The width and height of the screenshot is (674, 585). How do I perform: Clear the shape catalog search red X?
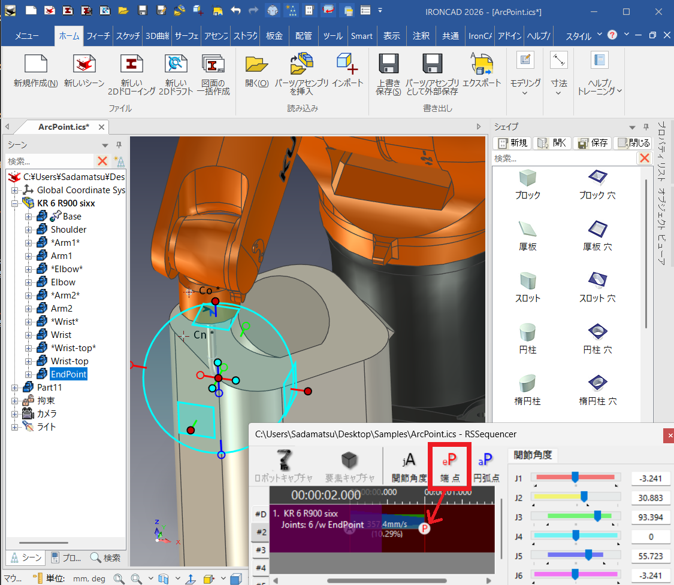click(x=644, y=158)
